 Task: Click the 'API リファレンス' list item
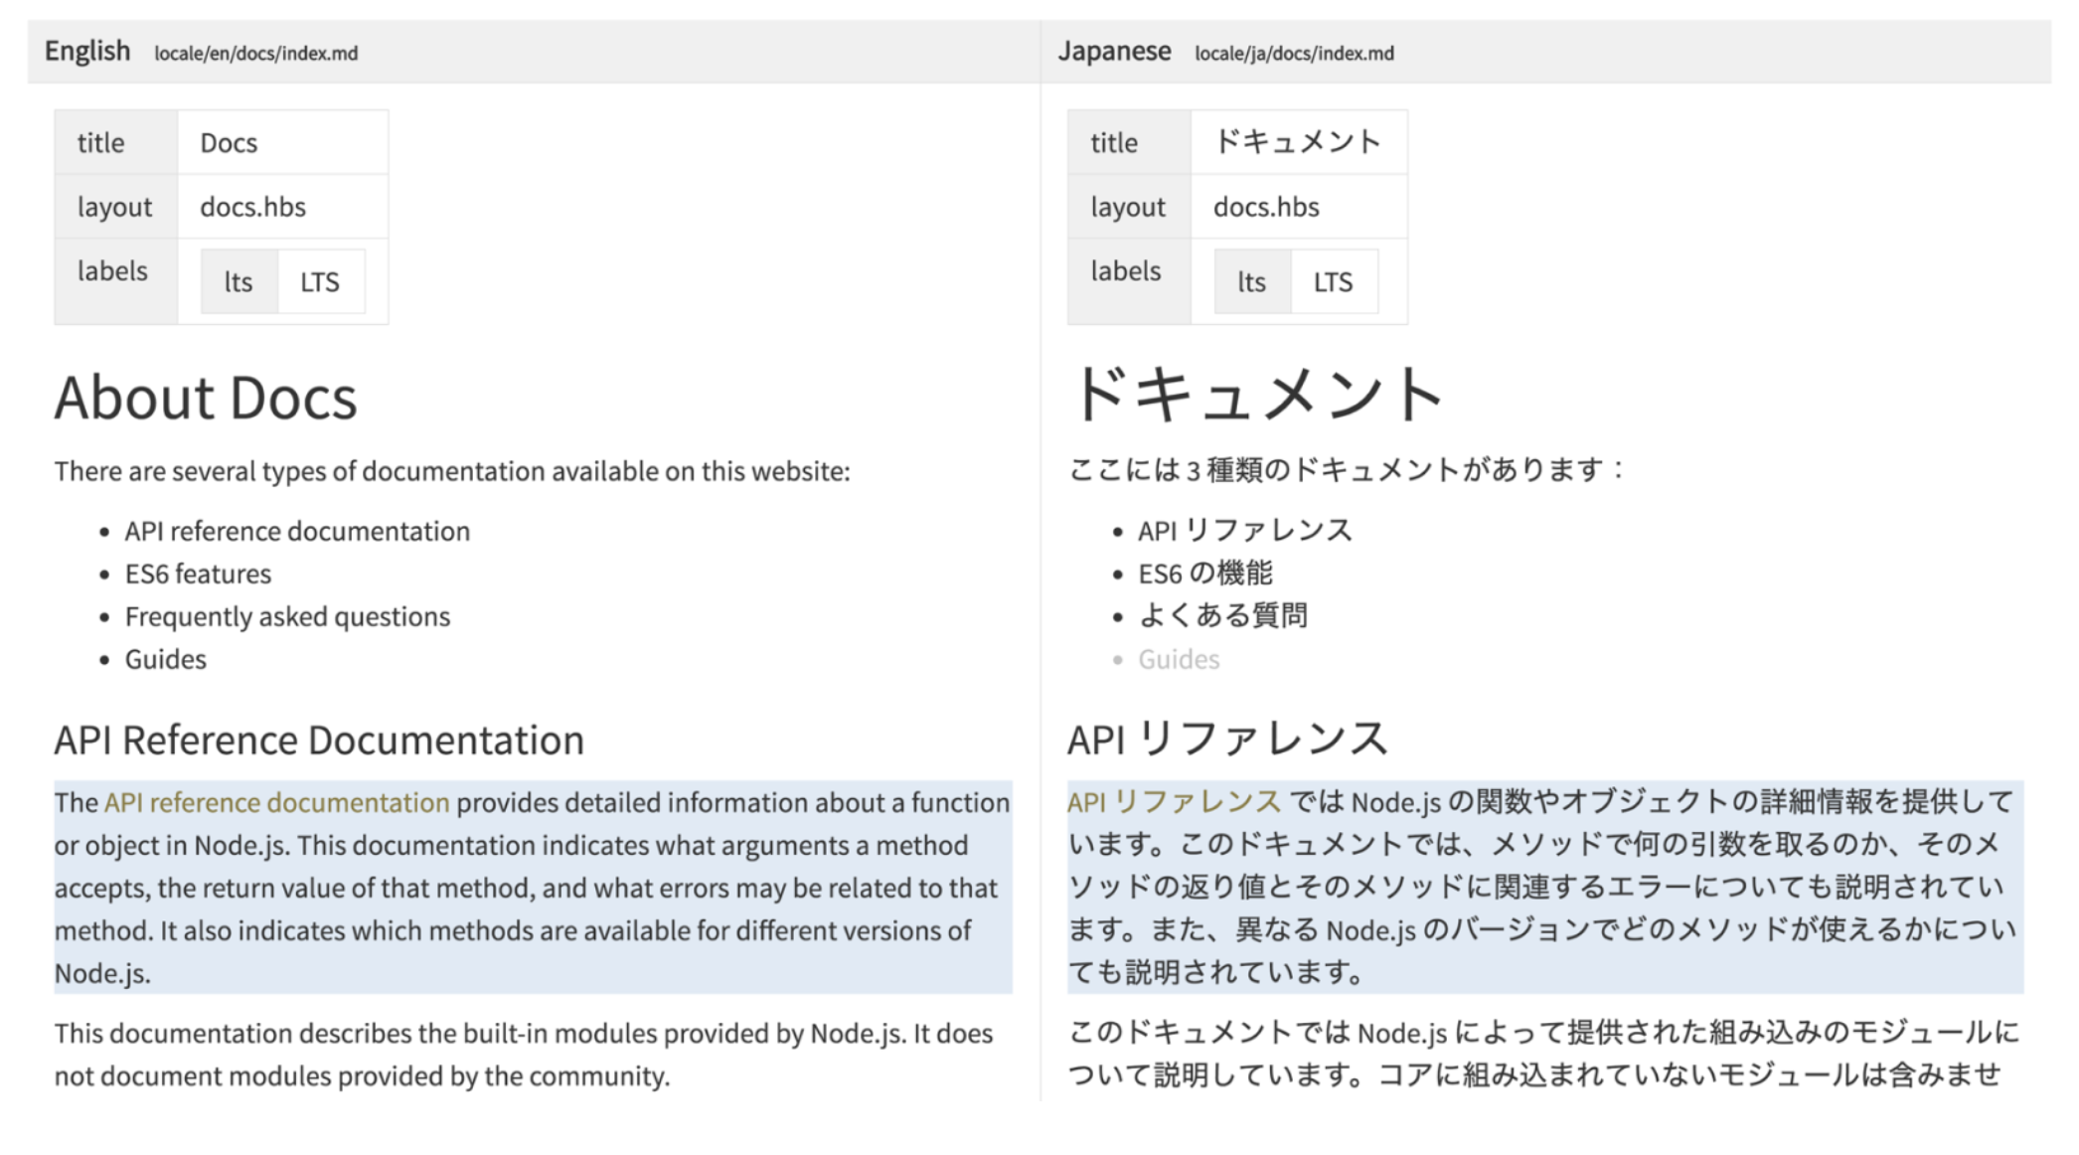(x=1245, y=531)
